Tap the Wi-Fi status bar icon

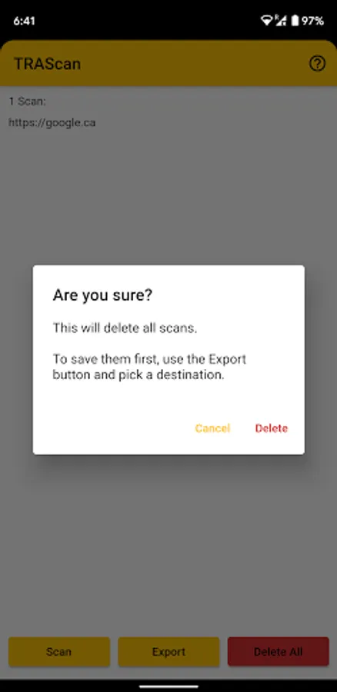266,20
